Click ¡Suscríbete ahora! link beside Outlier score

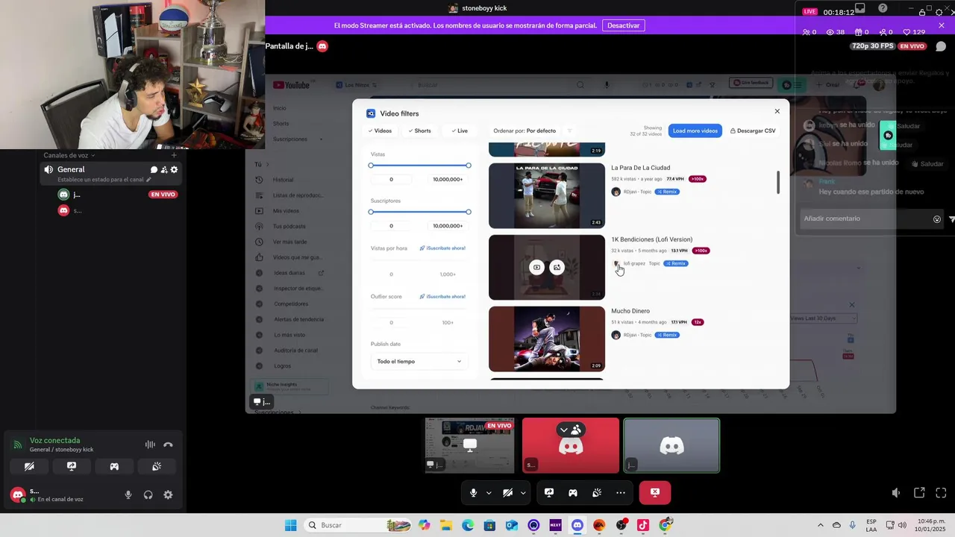(x=442, y=297)
